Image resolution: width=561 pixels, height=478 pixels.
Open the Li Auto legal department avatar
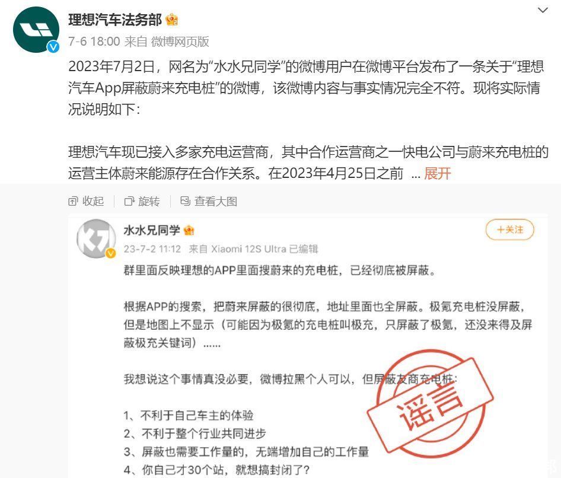click(36, 30)
